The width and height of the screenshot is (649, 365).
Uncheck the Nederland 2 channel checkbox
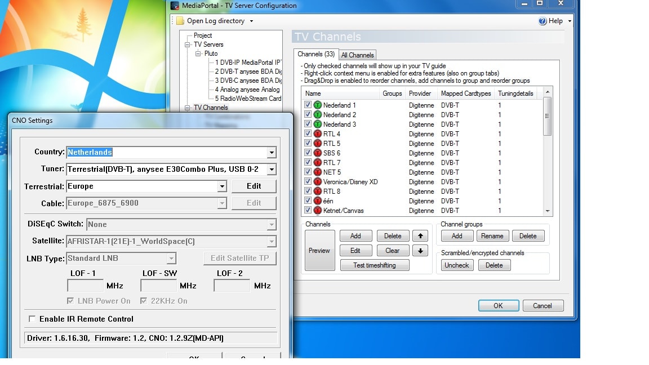tap(308, 114)
